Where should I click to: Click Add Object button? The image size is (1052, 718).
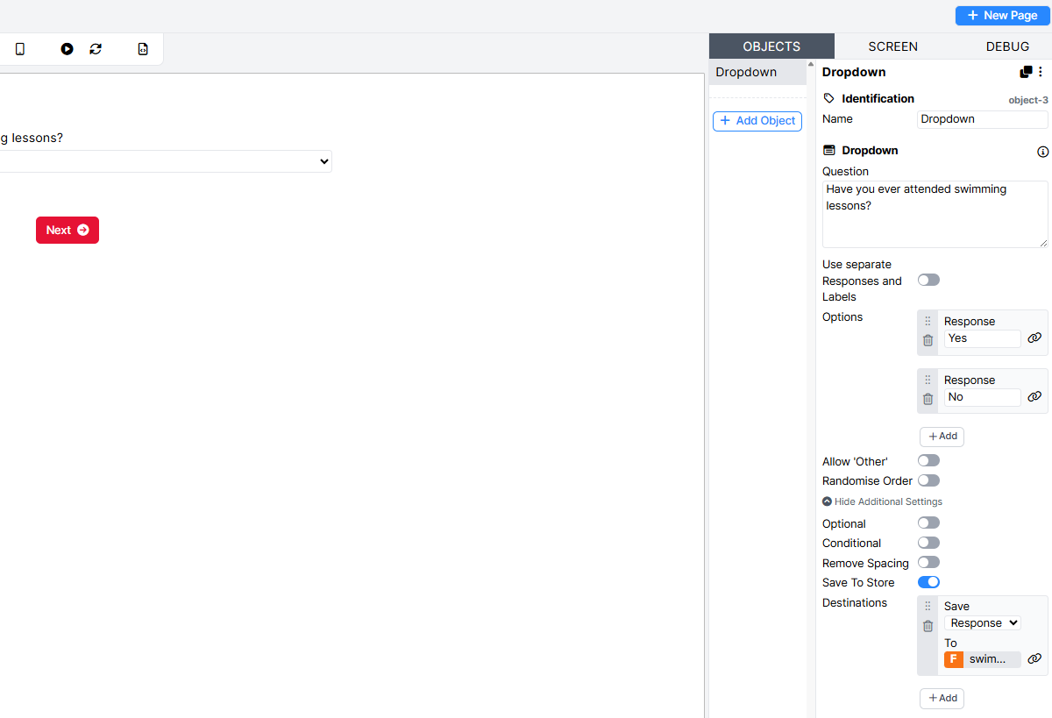pos(757,121)
